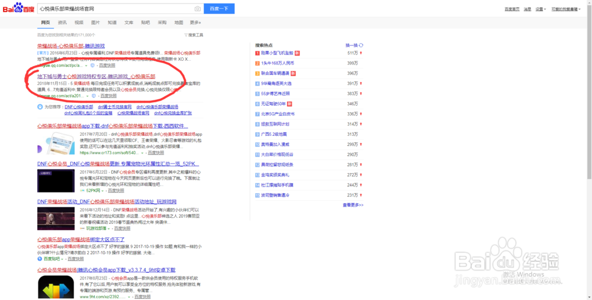Expand the 玩游戏部落 source arrow
The height and width of the screenshot is (300, 592).
click(109, 229)
